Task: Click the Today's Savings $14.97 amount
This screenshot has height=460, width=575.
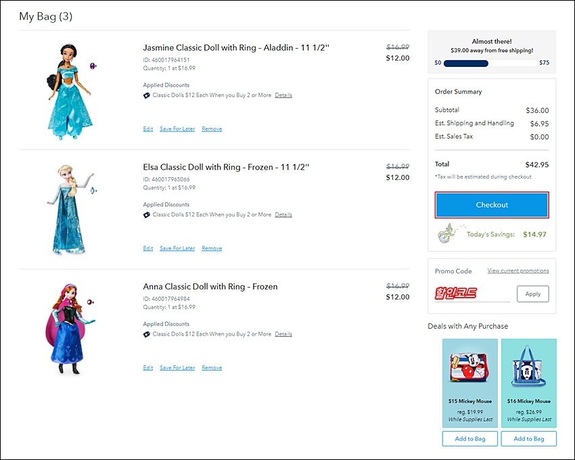Action: [534, 235]
